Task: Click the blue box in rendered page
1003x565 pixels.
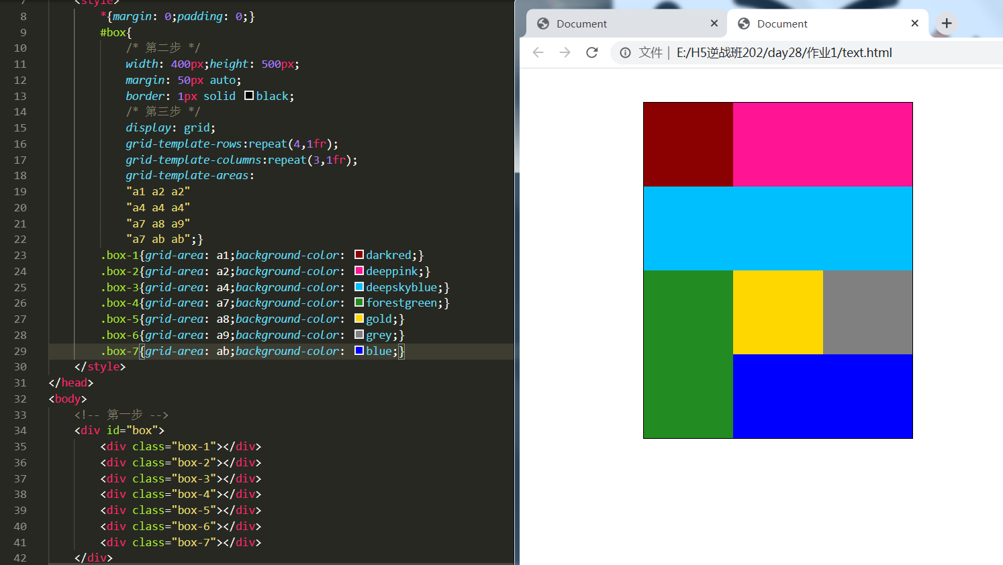Action: click(822, 396)
